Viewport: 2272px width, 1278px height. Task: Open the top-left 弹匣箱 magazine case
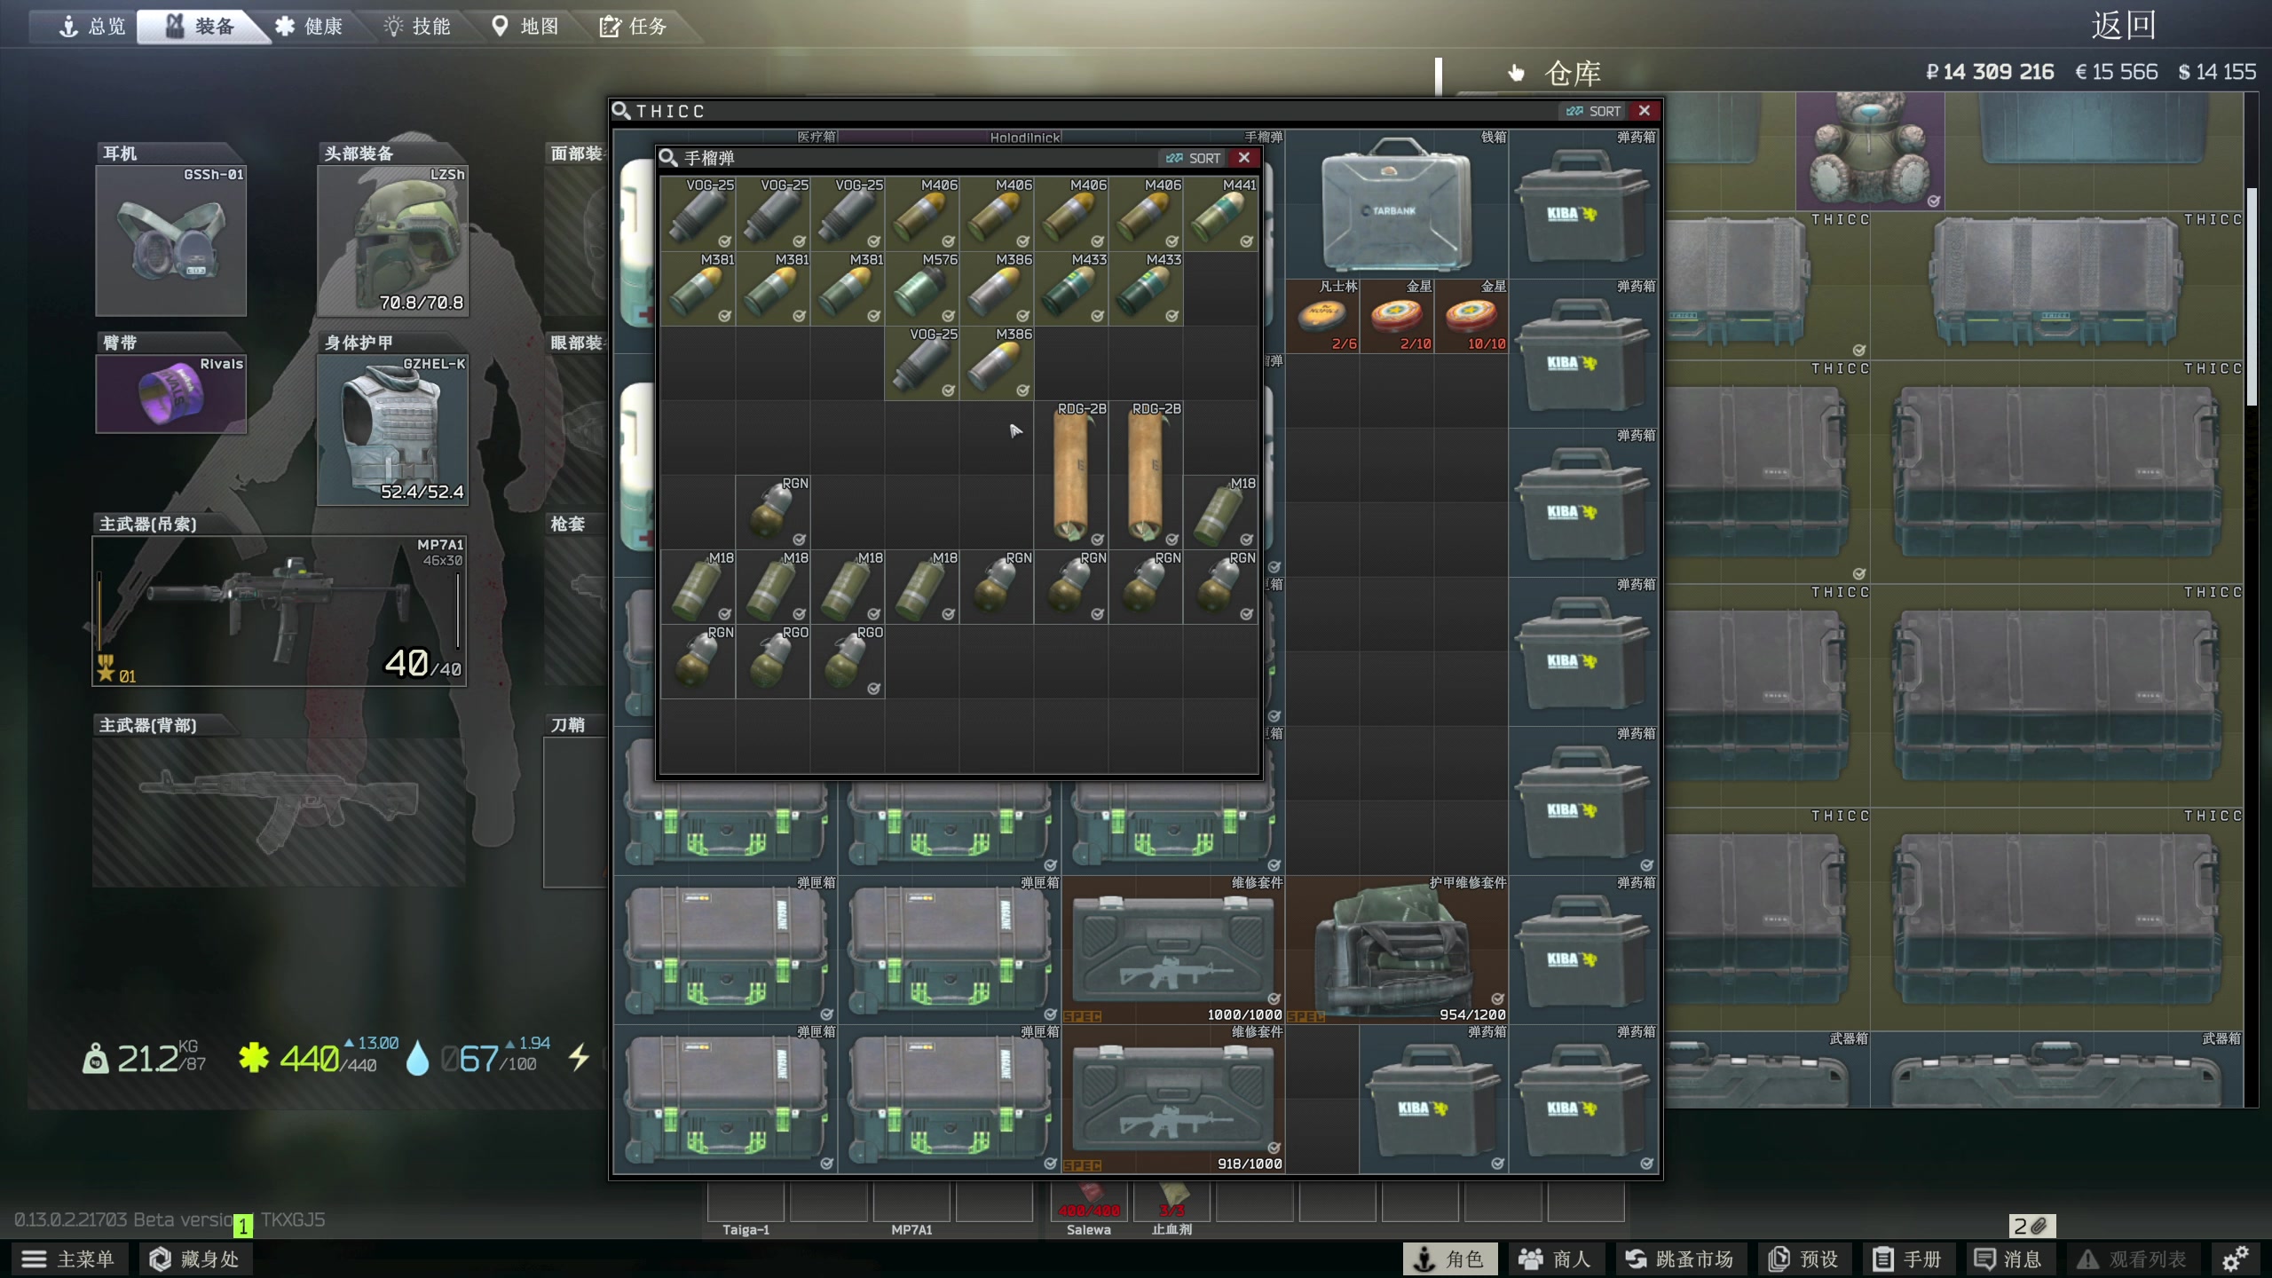point(727,950)
